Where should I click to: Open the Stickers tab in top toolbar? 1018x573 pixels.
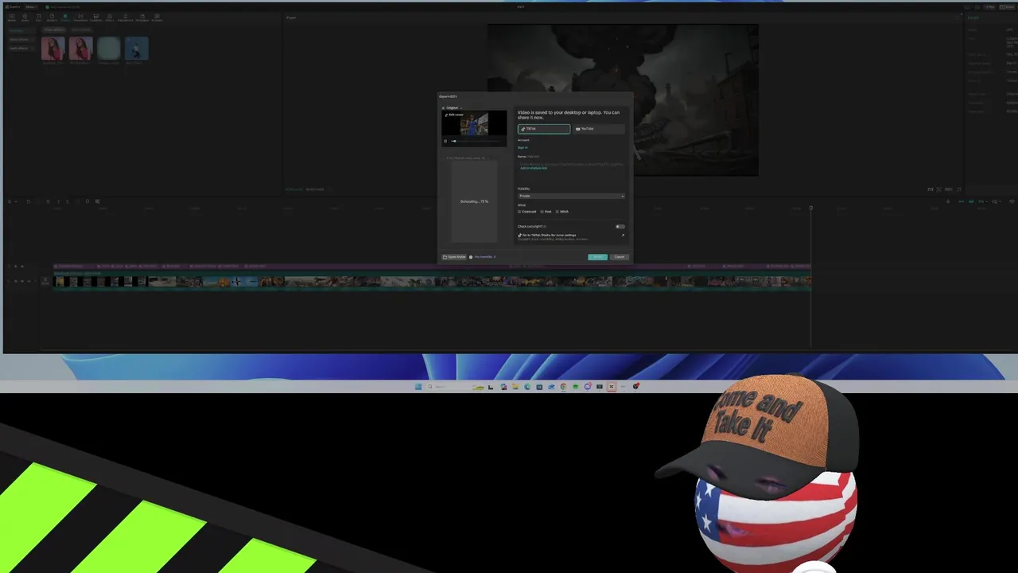tap(52, 17)
